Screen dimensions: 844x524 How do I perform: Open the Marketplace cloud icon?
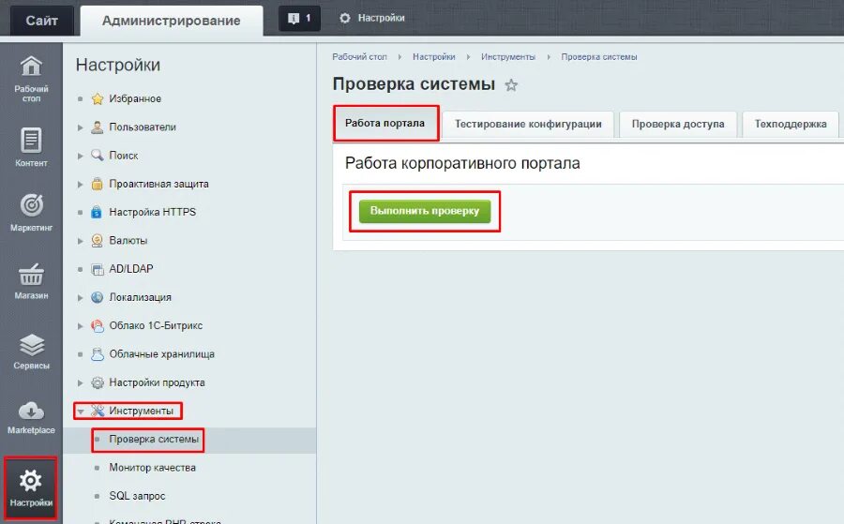click(x=31, y=411)
